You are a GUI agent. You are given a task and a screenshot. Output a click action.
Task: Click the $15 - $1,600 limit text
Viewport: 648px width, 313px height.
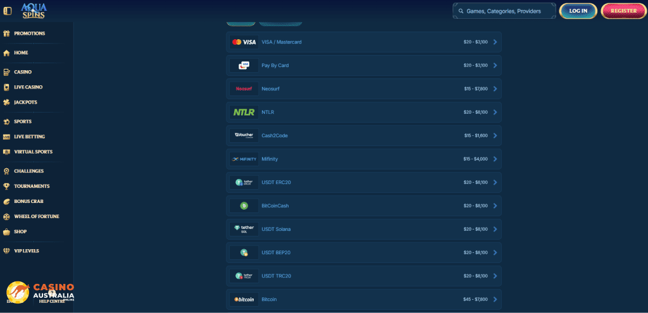coord(476,135)
